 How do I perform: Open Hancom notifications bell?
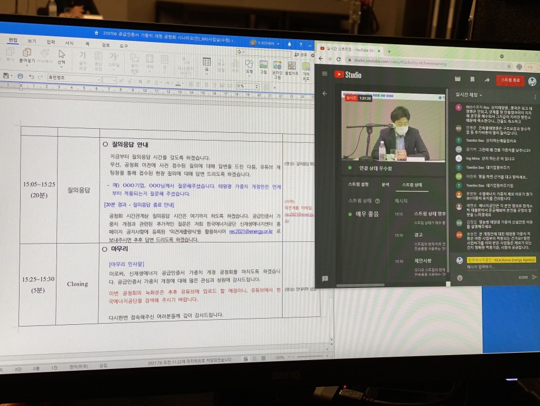tap(290, 44)
